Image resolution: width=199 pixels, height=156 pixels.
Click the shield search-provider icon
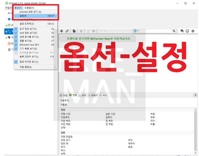(135, 31)
